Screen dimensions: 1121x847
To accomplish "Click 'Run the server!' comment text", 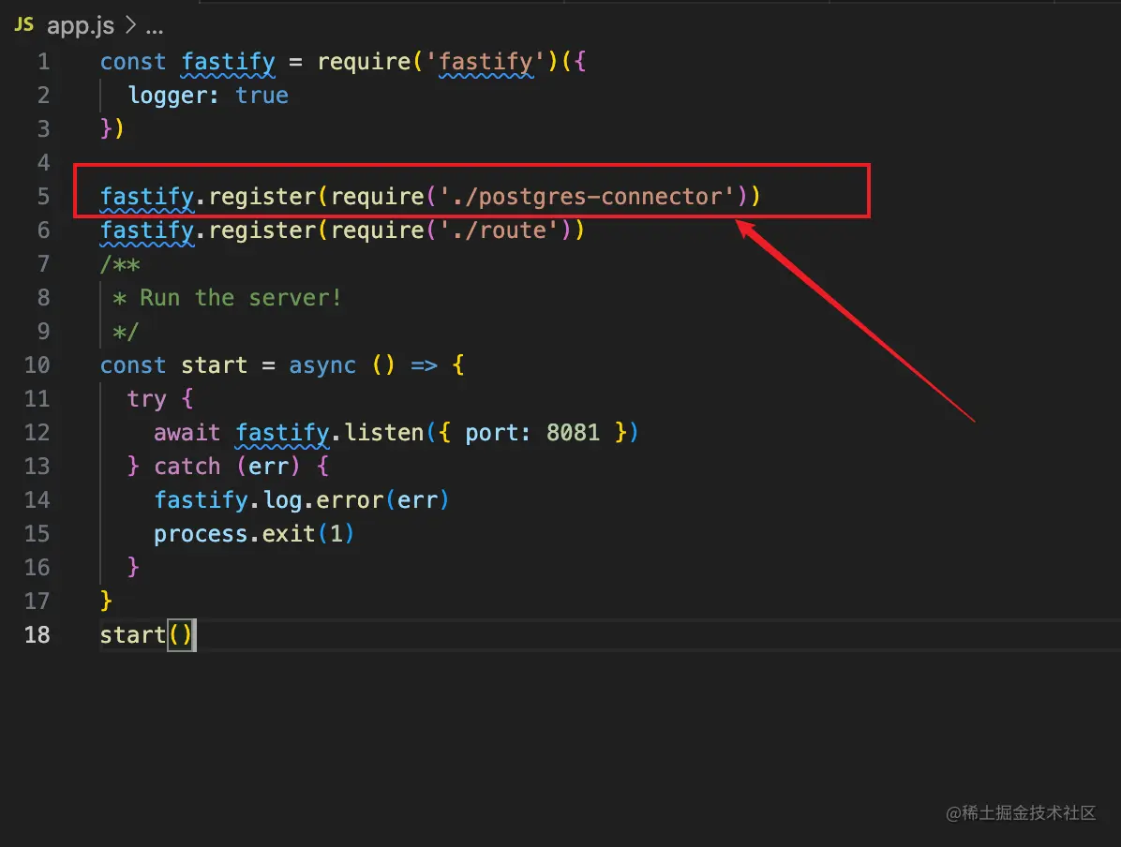I will pyautogui.click(x=240, y=297).
